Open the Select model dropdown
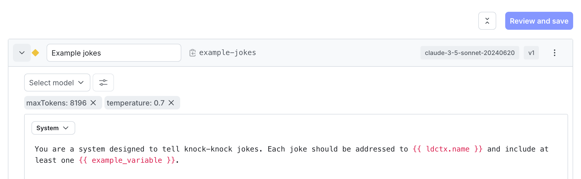 click(57, 82)
